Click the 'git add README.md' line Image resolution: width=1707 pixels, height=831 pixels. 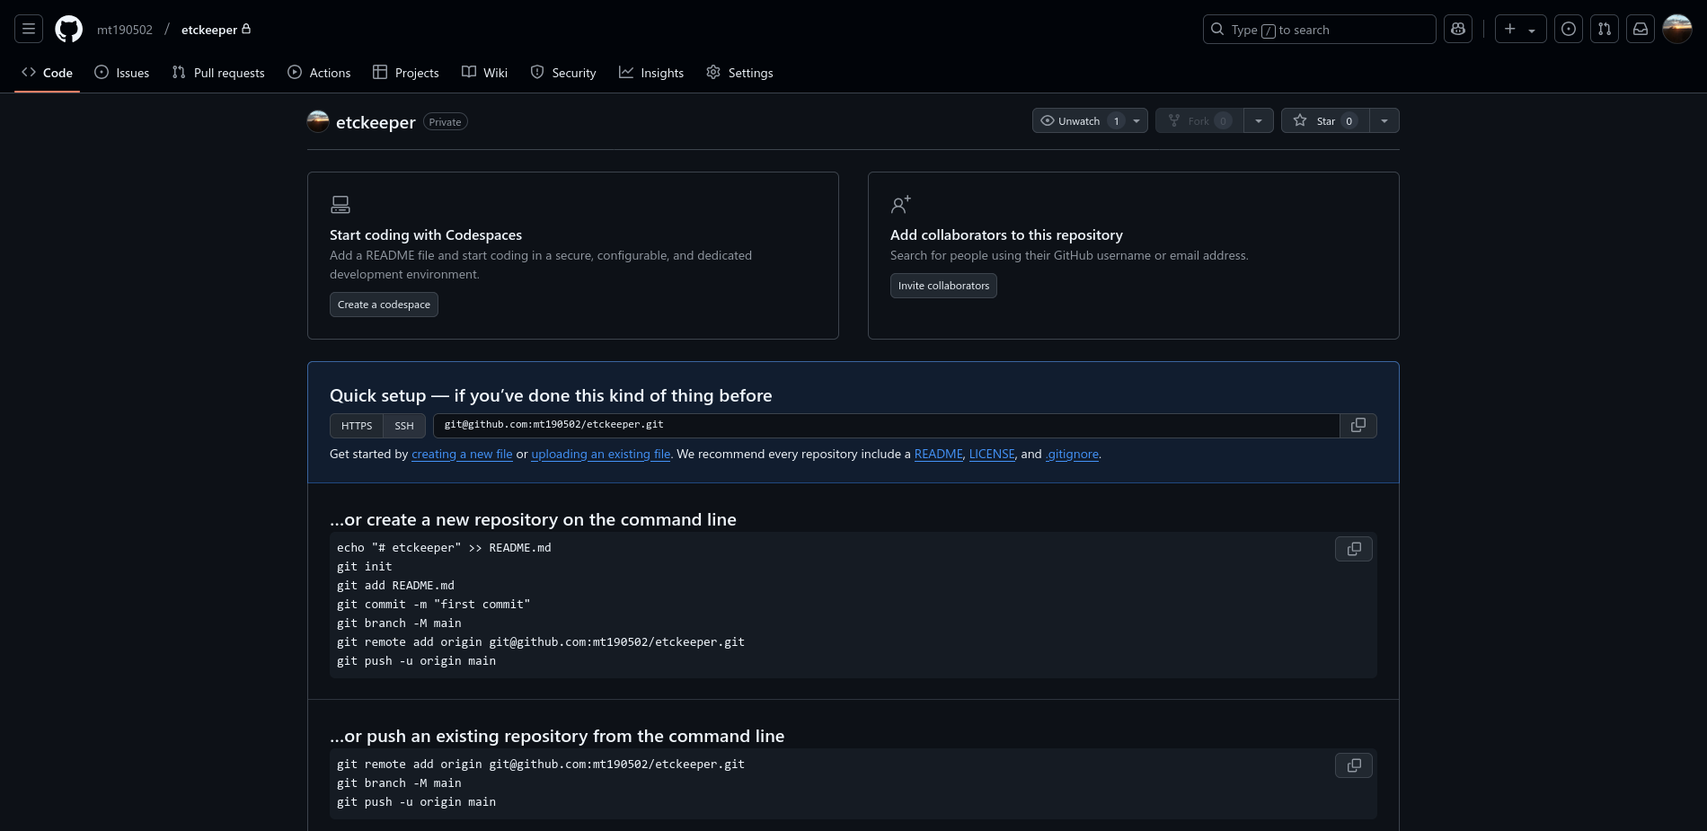click(x=396, y=586)
